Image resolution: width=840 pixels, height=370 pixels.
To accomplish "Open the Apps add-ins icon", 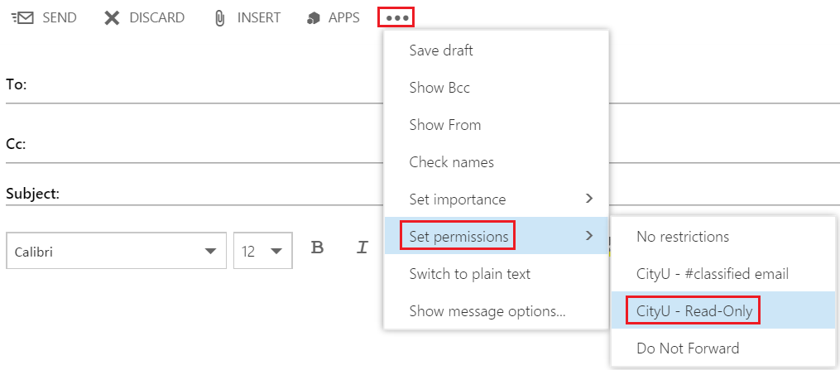I will [313, 17].
